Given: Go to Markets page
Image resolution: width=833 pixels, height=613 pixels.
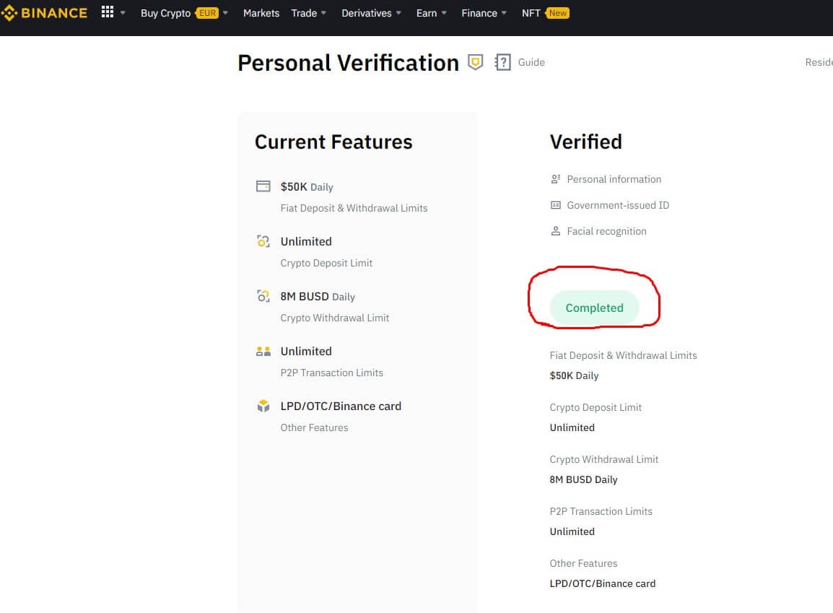Looking at the screenshot, I should tap(261, 13).
